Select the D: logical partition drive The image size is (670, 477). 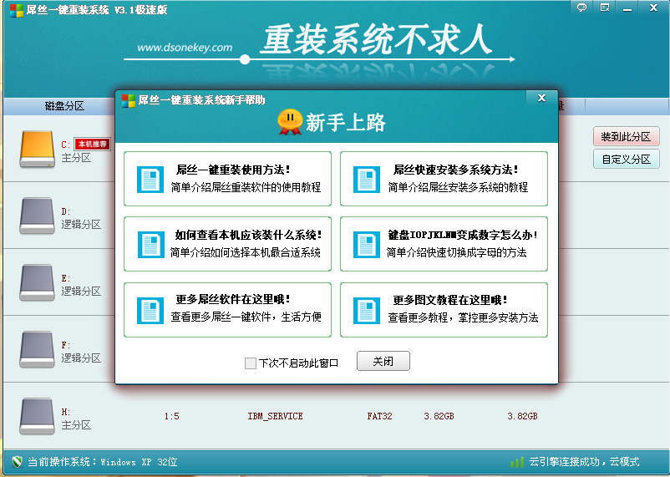(38, 215)
